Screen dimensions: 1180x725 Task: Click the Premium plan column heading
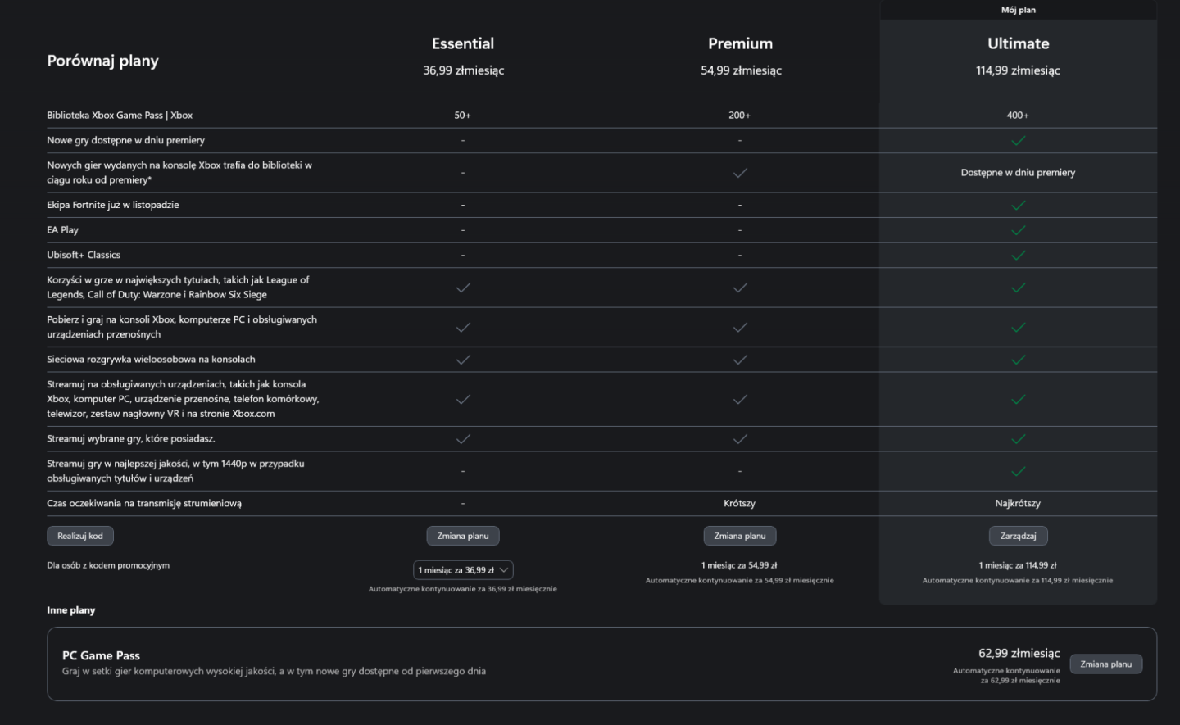point(740,43)
